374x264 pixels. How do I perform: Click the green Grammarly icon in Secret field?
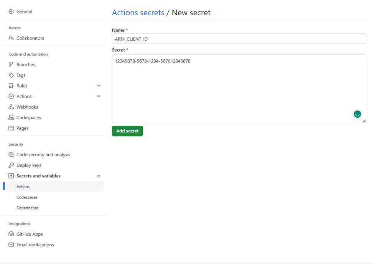click(x=357, y=114)
